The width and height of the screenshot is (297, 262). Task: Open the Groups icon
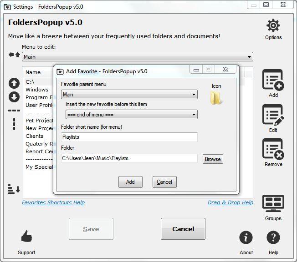(x=273, y=204)
